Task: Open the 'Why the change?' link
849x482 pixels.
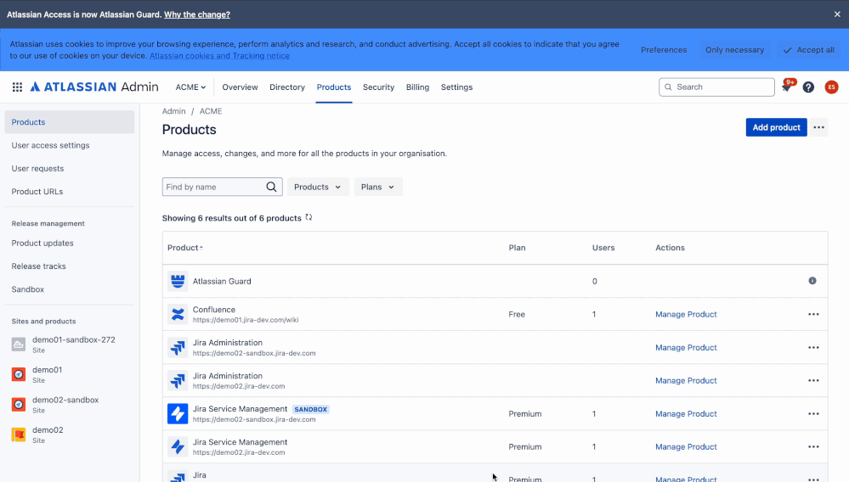Action: [x=197, y=14]
